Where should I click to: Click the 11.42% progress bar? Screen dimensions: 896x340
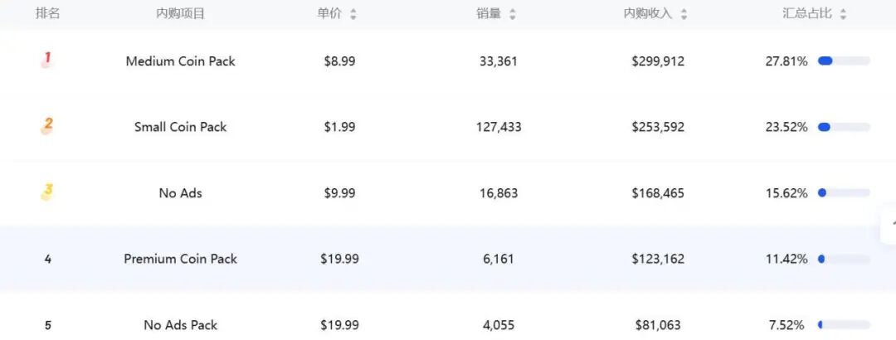pos(844,259)
